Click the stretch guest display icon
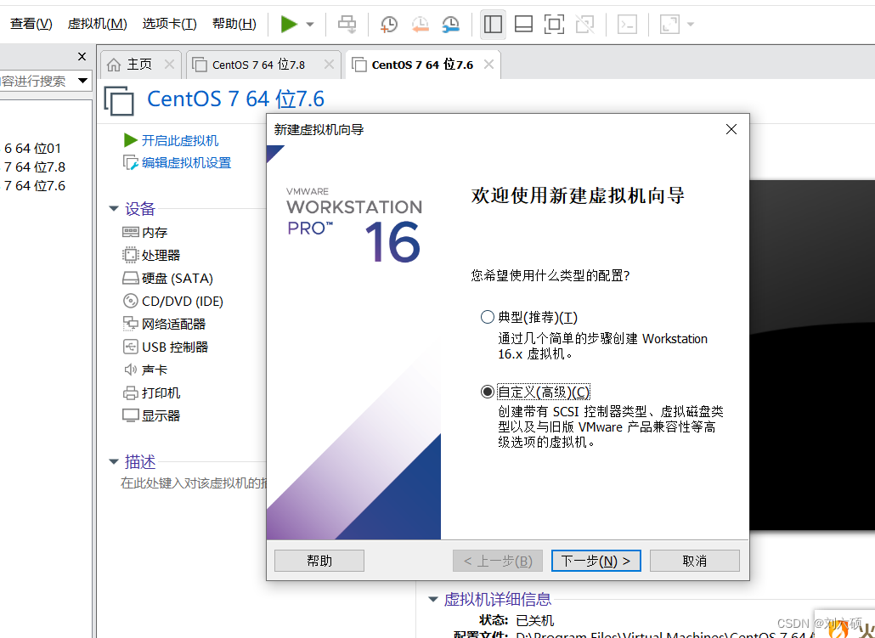The width and height of the screenshot is (875, 638). 669,24
